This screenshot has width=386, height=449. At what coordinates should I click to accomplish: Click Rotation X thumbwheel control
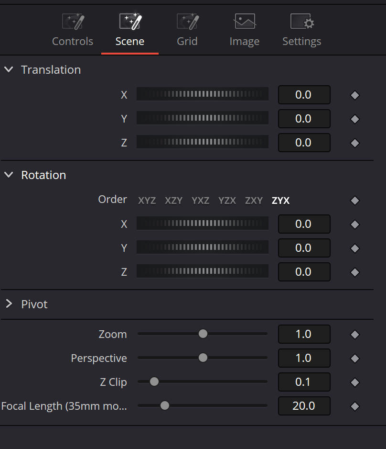(x=202, y=224)
